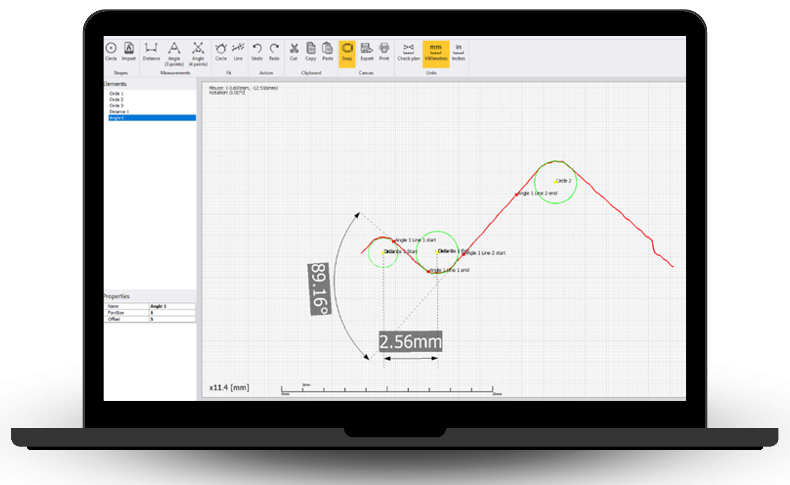This screenshot has height=485, width=790.
Task: Select Circle 2 in Elements list
Action: pyautogui.click(x=116, y=100)
